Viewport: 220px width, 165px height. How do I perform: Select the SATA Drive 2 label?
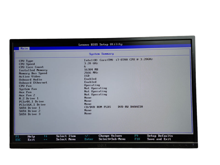30,111
